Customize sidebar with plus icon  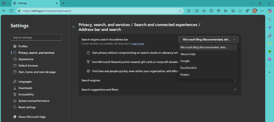[x=269, y=72]
